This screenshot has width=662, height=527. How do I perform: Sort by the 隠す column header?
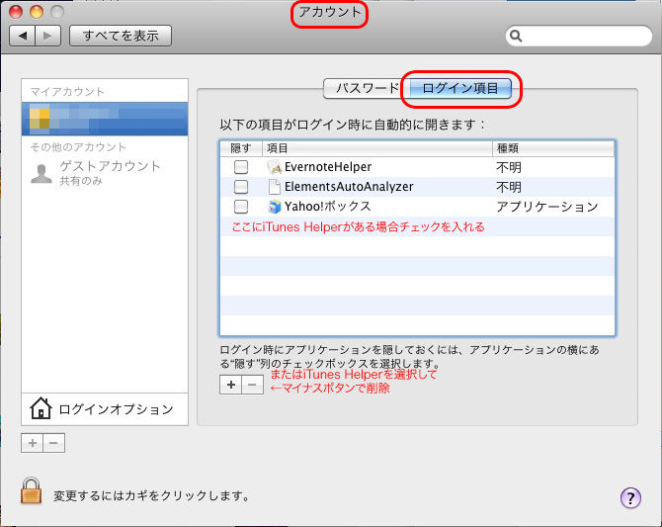pos(241,148)
